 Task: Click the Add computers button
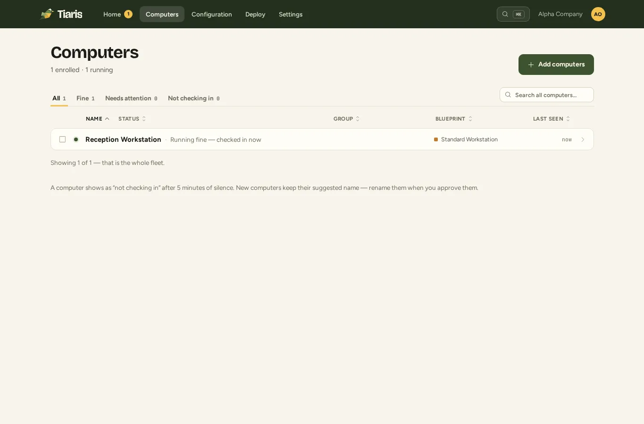[x=556, y=65]
